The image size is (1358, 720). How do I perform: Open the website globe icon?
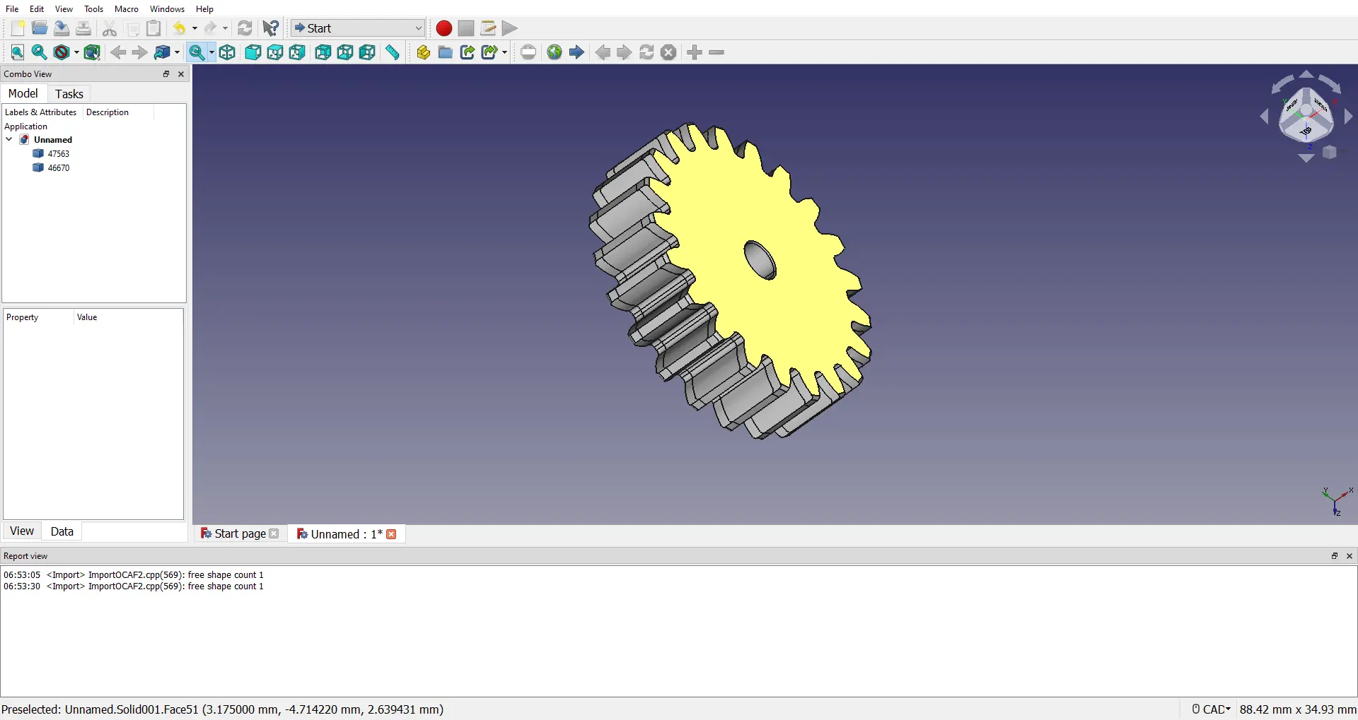point(555,52)
